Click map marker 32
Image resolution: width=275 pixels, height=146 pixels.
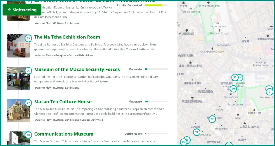(x=212, y=119)
